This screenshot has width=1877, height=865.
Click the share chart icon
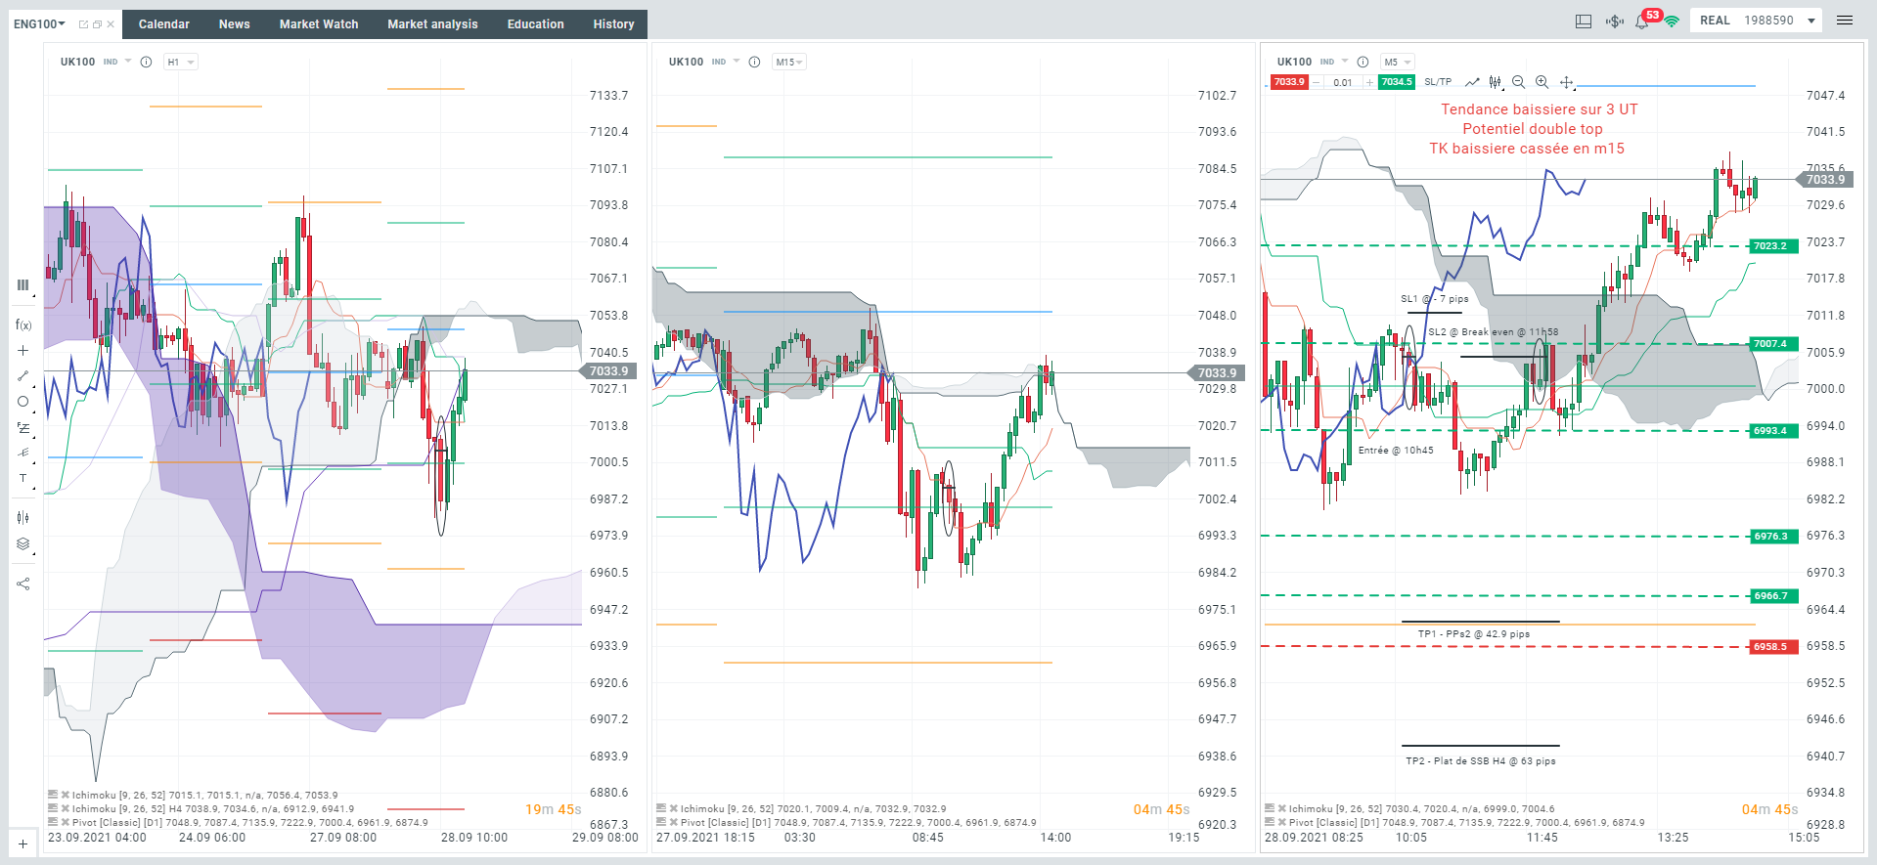[x=22, y=584]
